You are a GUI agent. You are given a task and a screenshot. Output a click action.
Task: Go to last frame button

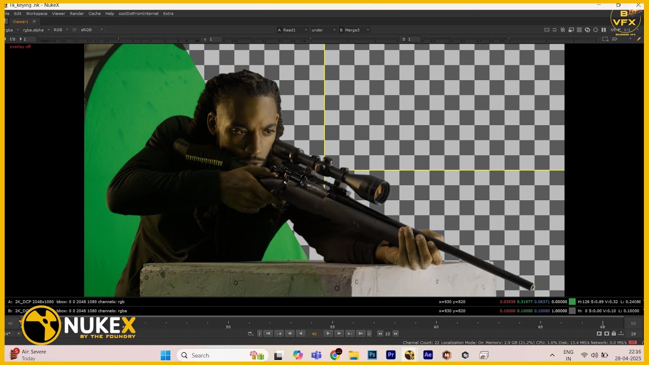pyautogui.click(x=360, y=334)
